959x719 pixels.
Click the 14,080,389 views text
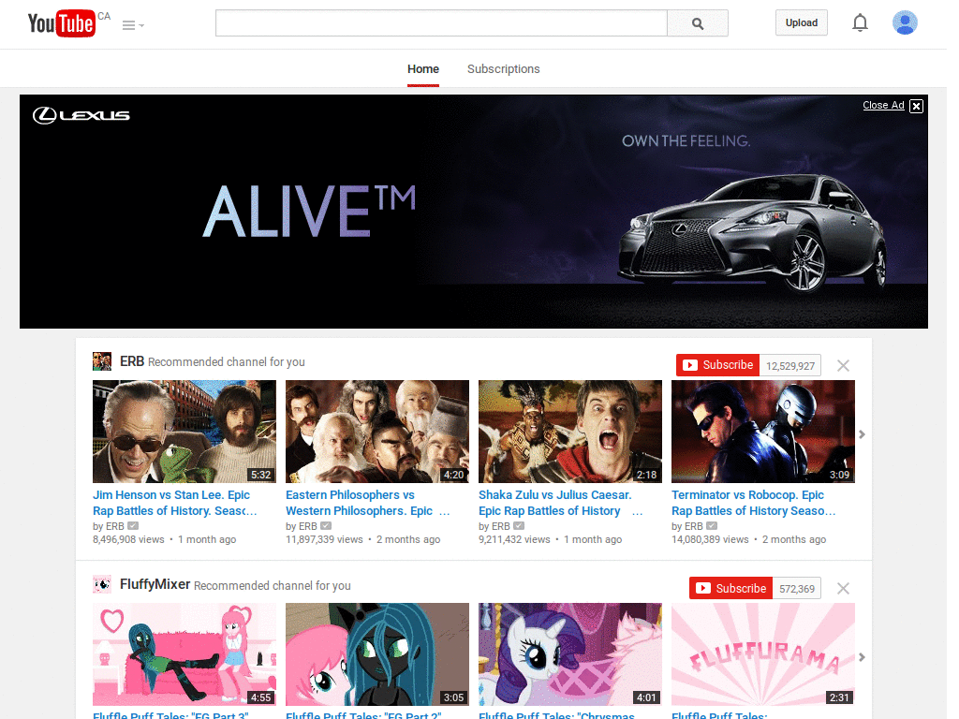710,539
